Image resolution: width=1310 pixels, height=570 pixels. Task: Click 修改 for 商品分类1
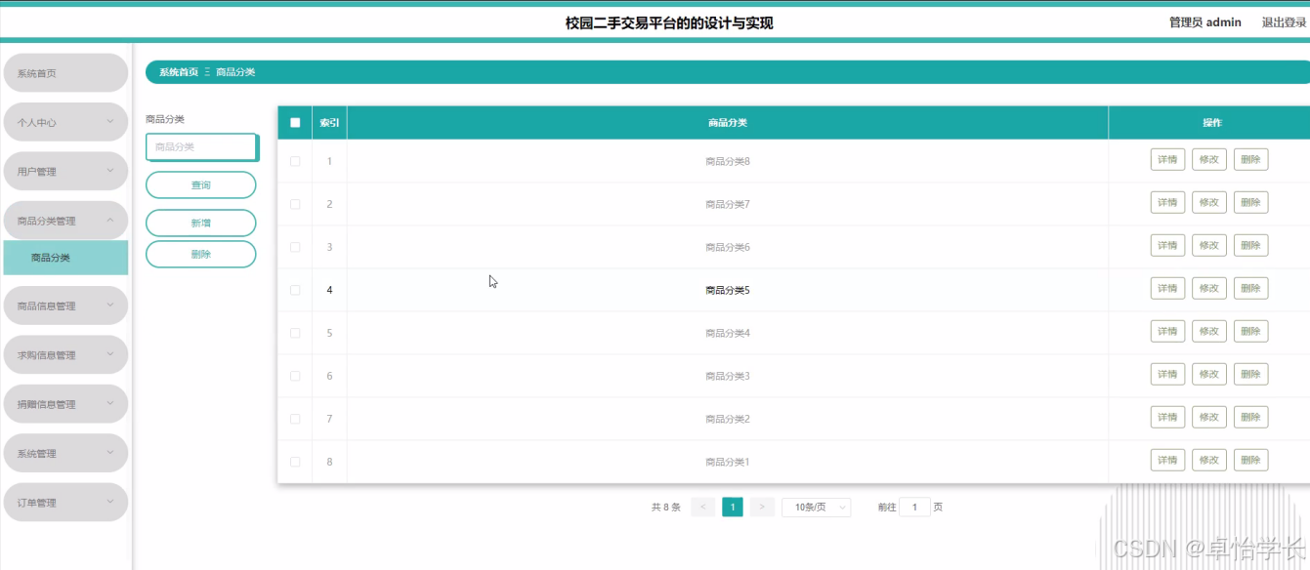click(x=1209, y=461)
